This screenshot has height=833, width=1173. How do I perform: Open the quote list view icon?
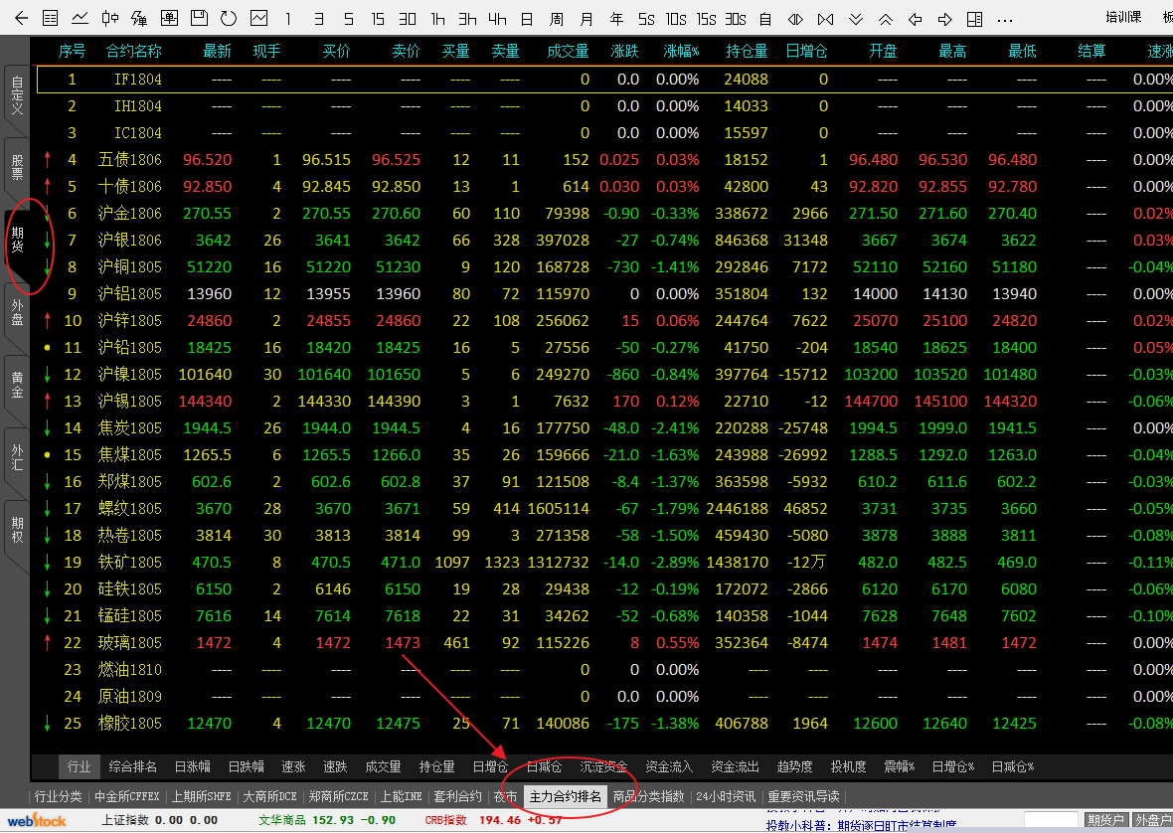click(51, 18)
